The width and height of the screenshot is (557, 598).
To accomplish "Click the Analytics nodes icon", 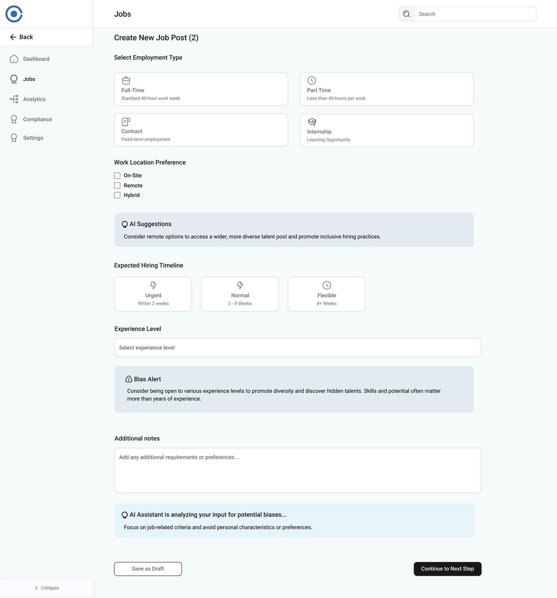I will point(14,99).
